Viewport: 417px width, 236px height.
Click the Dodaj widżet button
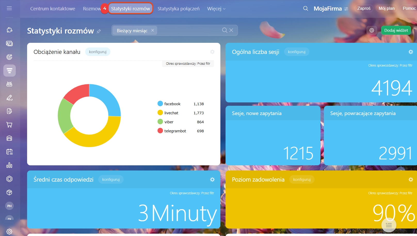tap(396, 30)
